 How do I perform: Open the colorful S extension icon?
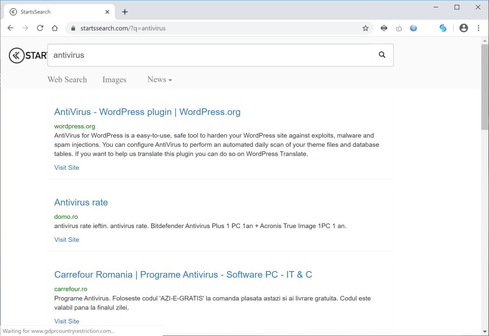443,28
